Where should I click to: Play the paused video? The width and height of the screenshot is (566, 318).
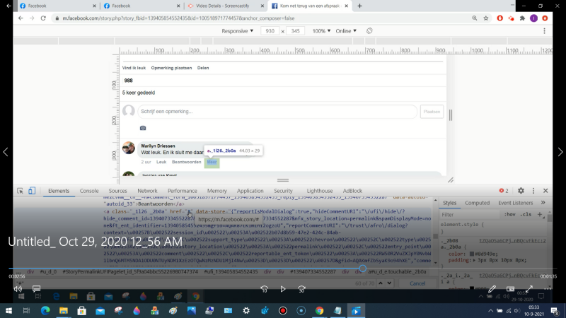point(283,289)
